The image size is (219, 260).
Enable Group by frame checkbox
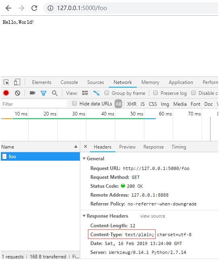[107, 93]
